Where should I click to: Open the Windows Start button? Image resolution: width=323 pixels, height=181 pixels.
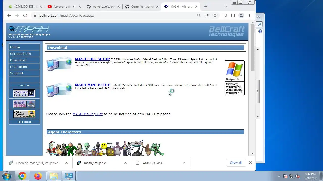7,176
